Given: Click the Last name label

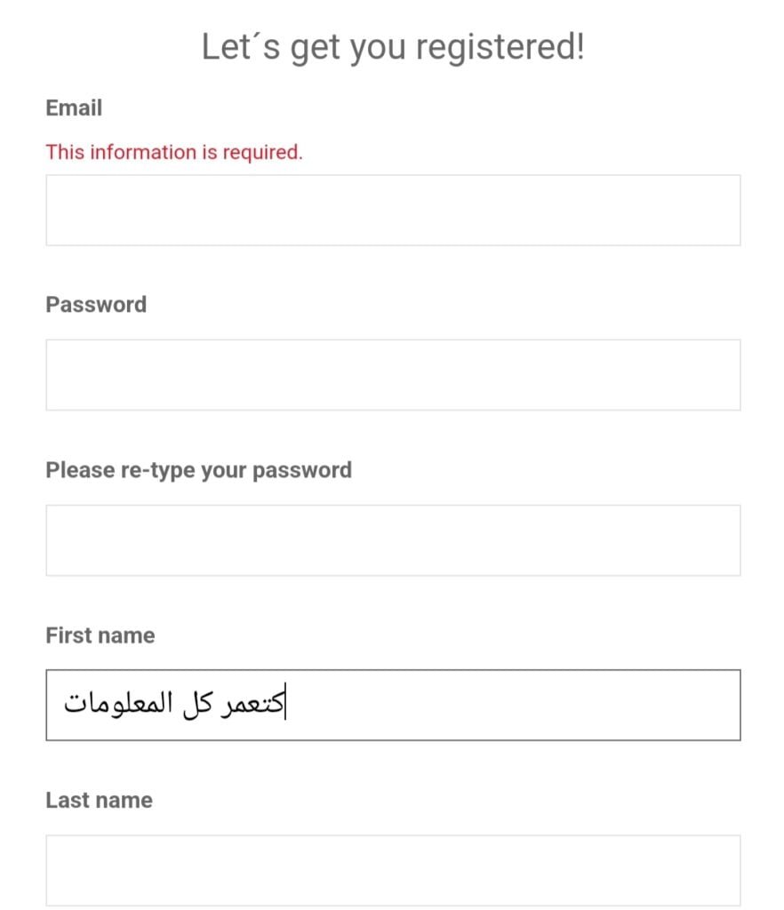Looking at the screenshot, I should [x=99, y=801].
